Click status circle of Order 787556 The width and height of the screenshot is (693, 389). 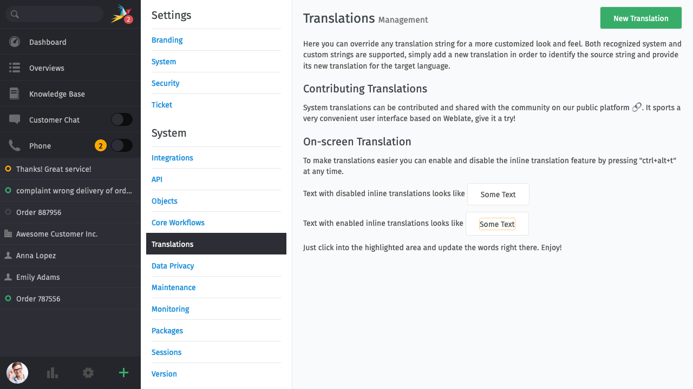pos(8,299)
